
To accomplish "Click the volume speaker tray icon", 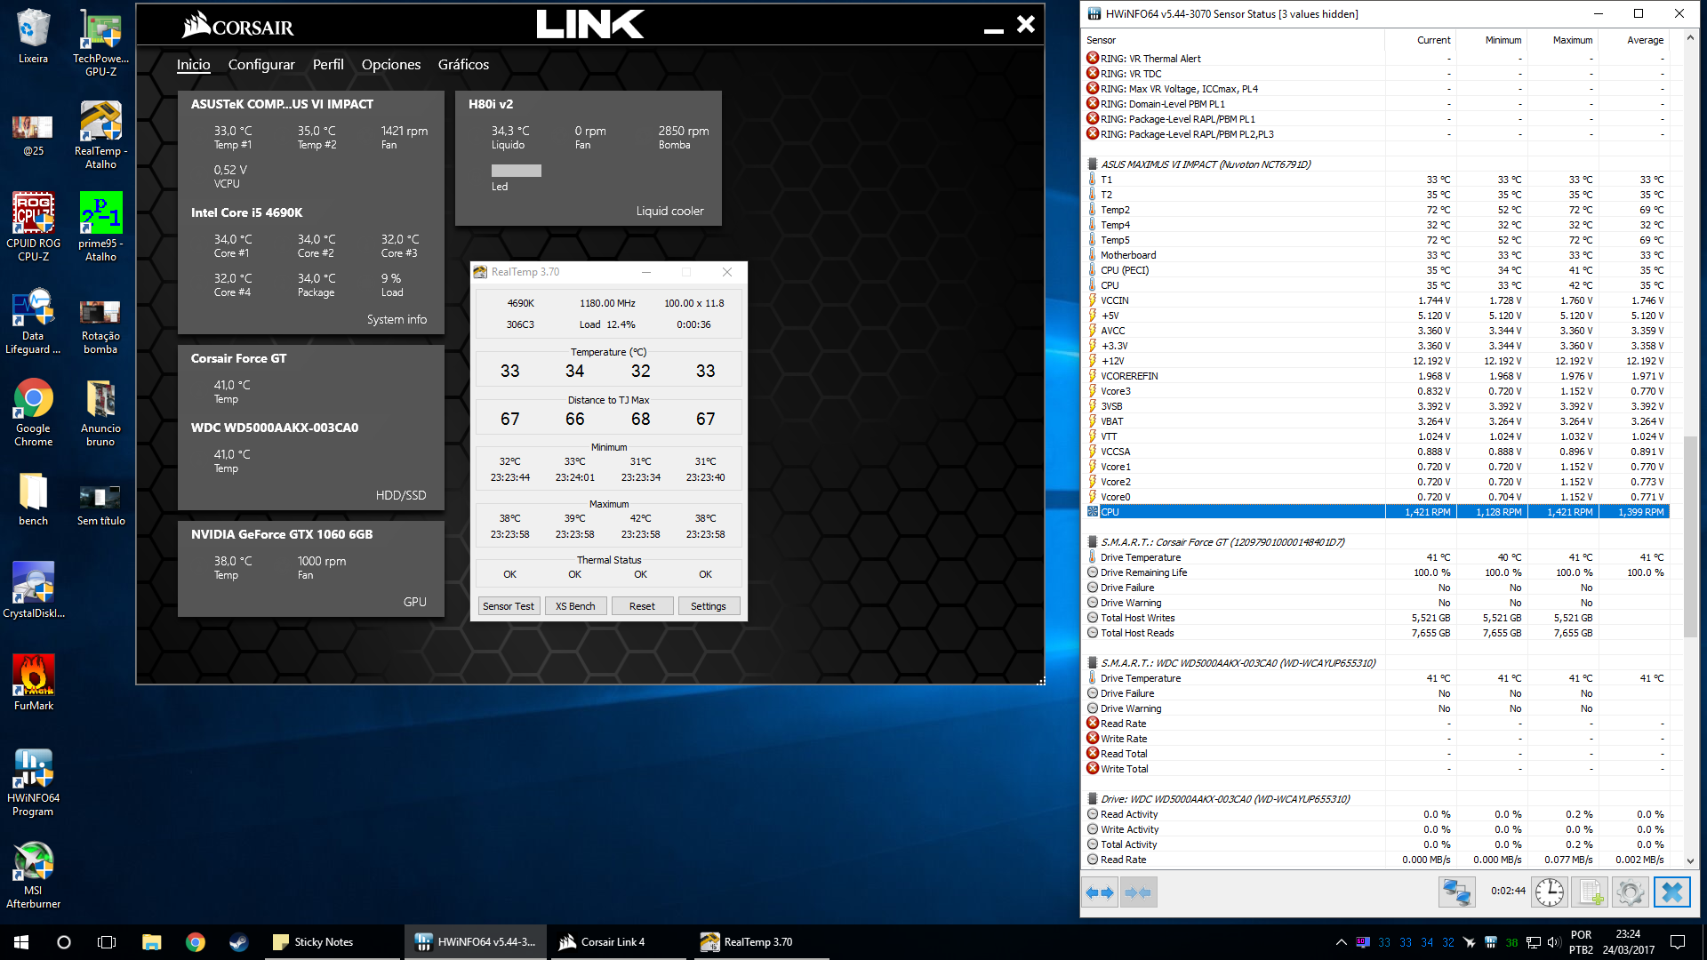I will pyautogui.click(x=1553, y=942).
